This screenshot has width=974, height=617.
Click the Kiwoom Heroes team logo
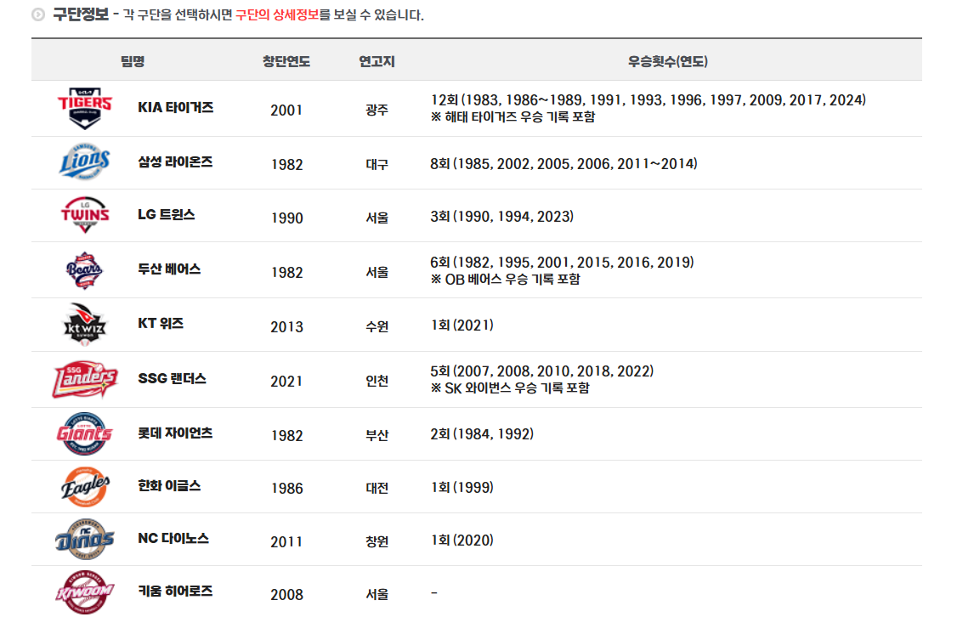point(84,592)
